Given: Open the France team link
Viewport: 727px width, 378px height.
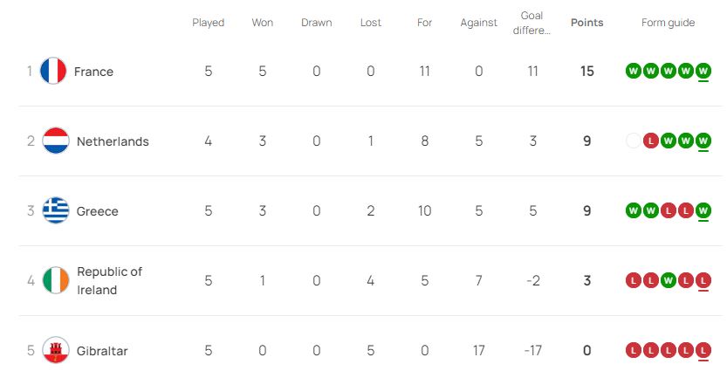Looking at the screenshot, I should point(93,72).
